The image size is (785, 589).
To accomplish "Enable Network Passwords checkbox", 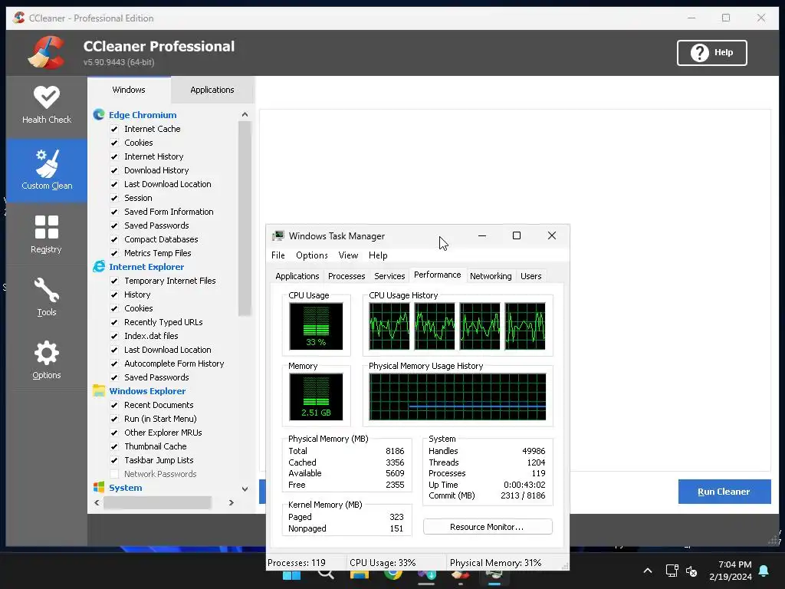I will tap(114, 474).
